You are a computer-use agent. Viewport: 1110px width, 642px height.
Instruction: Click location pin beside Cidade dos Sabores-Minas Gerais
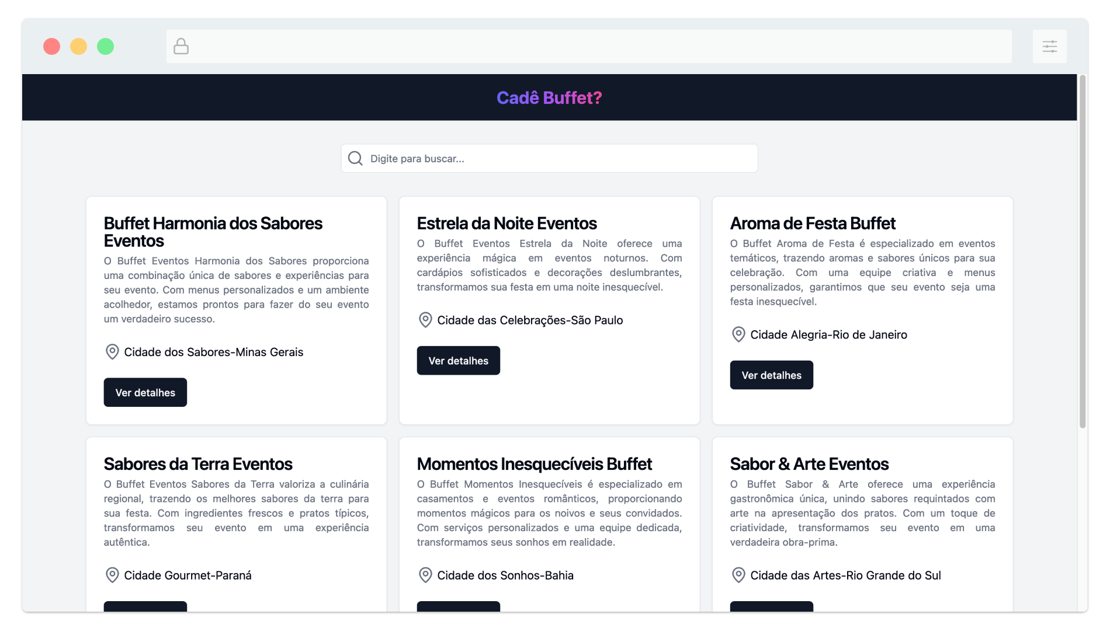(112, 352)
